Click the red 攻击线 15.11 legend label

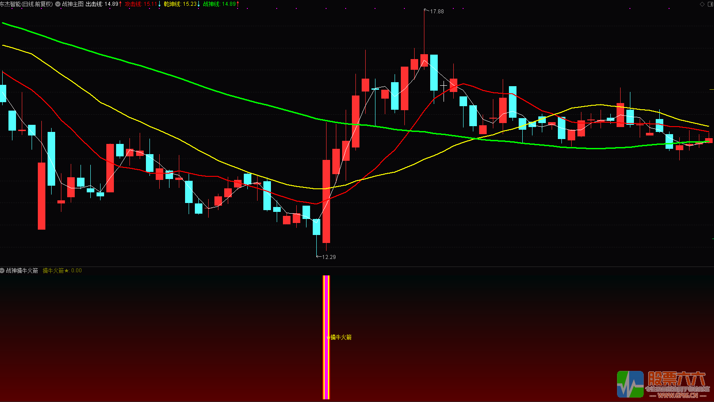142,4
